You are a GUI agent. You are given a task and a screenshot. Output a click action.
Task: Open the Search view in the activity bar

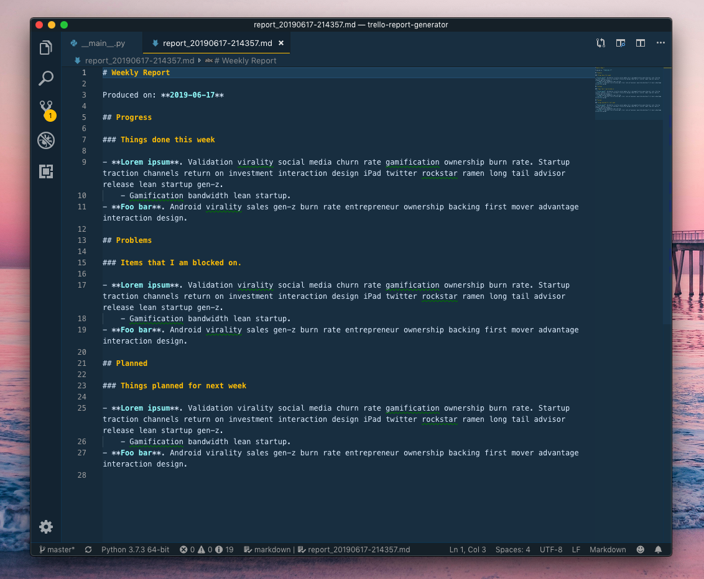46,78
